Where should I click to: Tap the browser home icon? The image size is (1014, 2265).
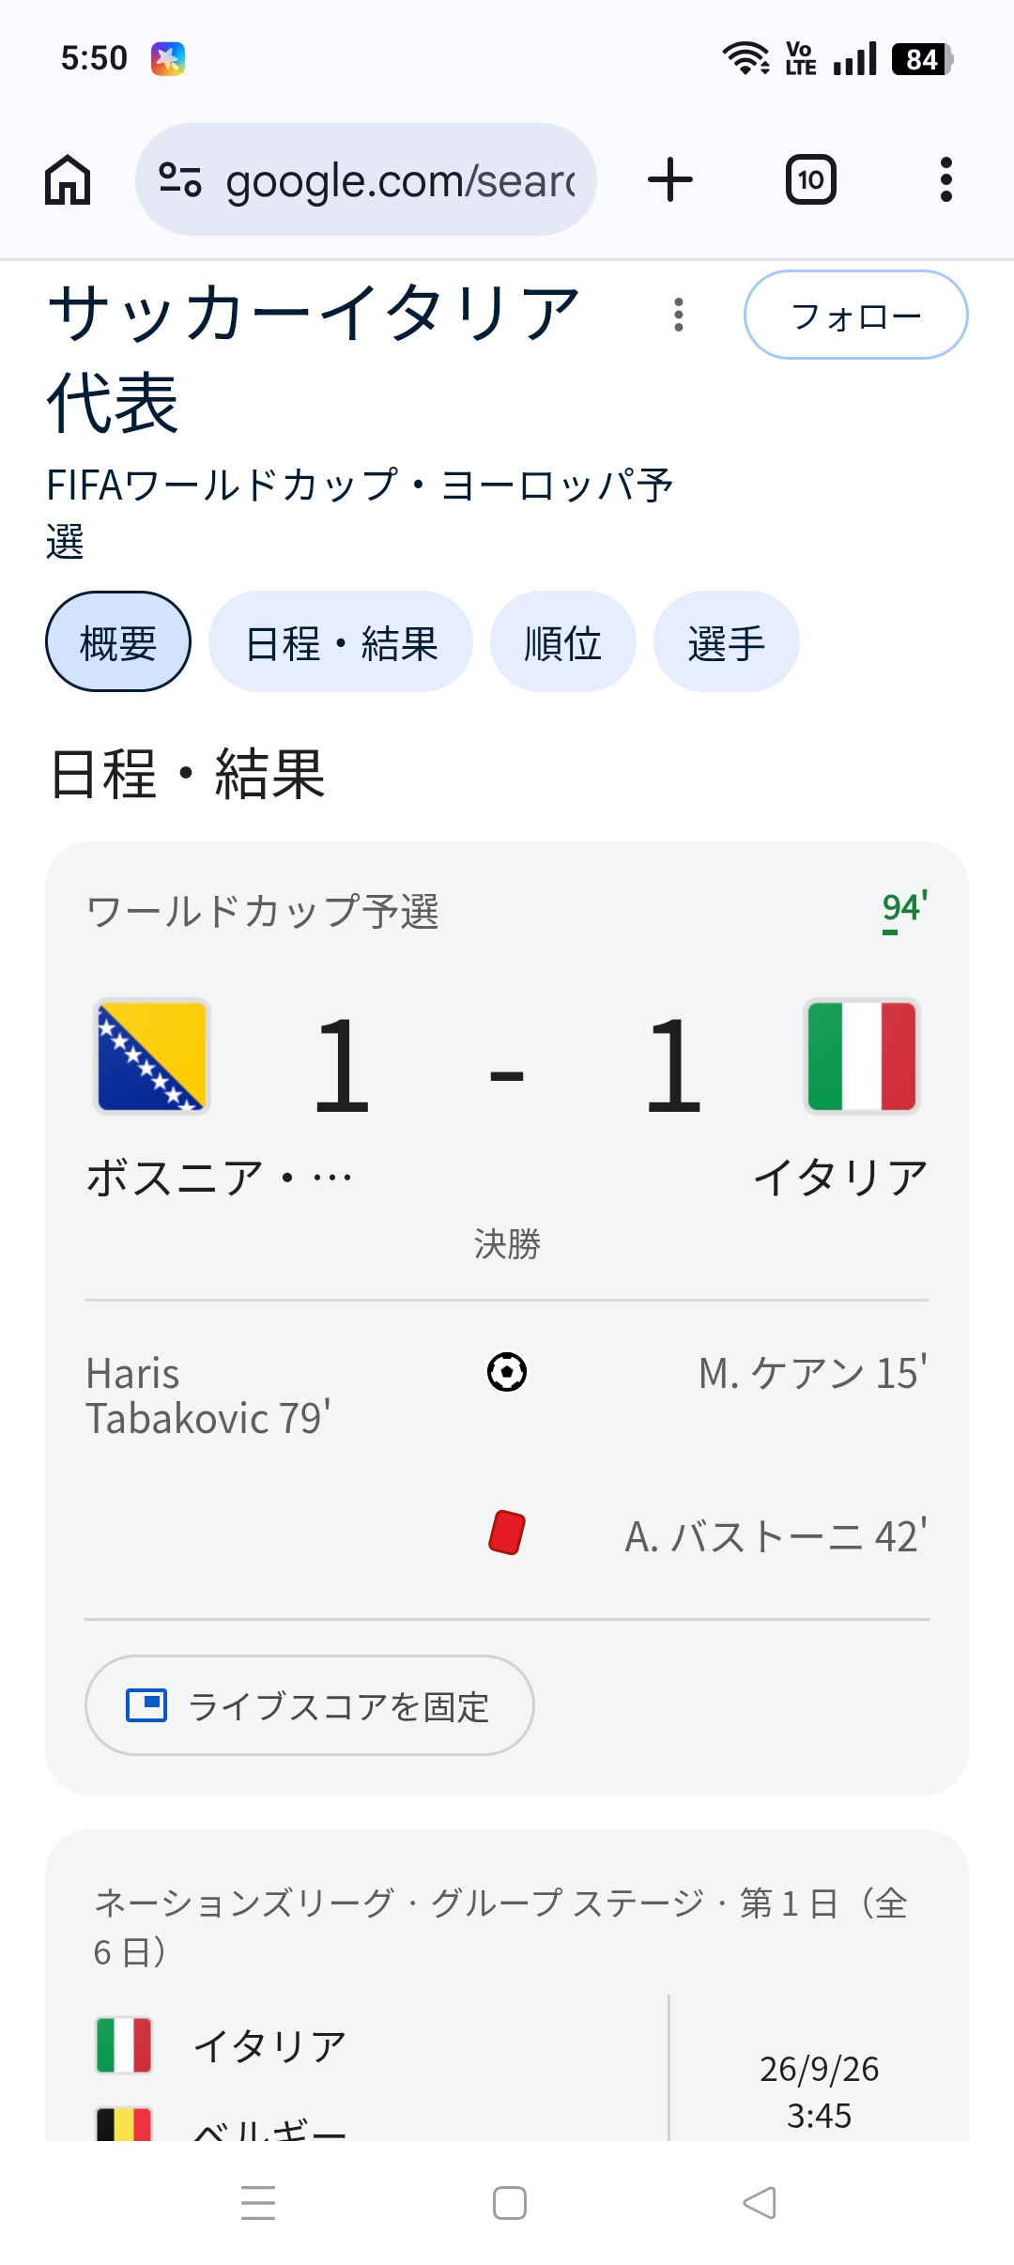point(68,179)
